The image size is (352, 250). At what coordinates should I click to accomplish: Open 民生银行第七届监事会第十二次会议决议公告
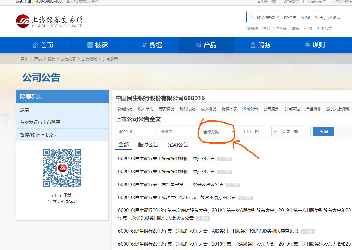pos(171,184)
